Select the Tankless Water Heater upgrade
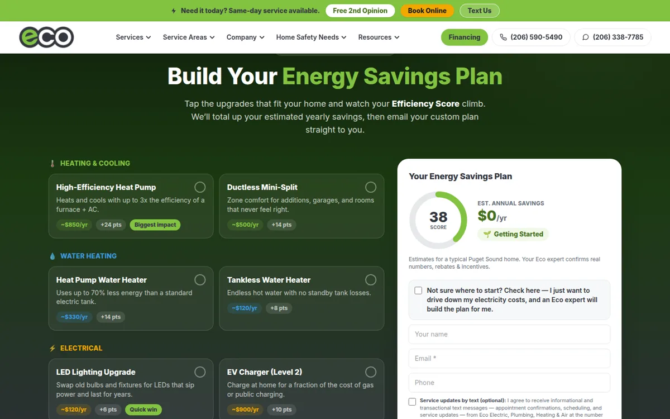The height and width of the screenshot is (419, 670). point(371,280)
